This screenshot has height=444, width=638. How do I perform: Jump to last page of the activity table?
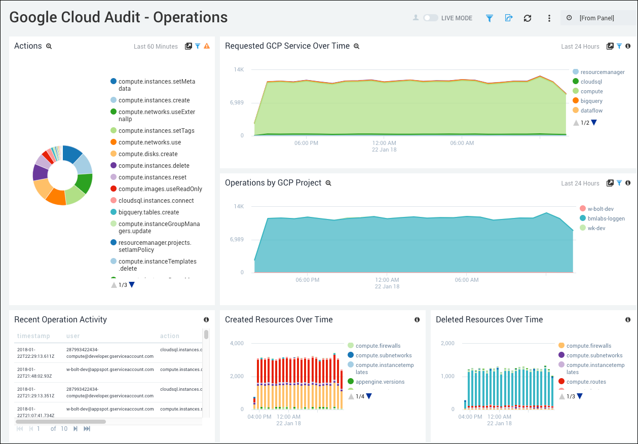(86, 428)
